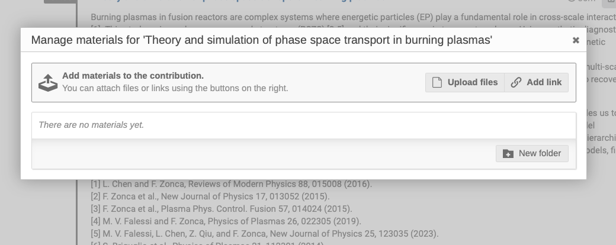Click the Physics of Plasmas 26 reference
616x245 pixels.
pos(226,221)
